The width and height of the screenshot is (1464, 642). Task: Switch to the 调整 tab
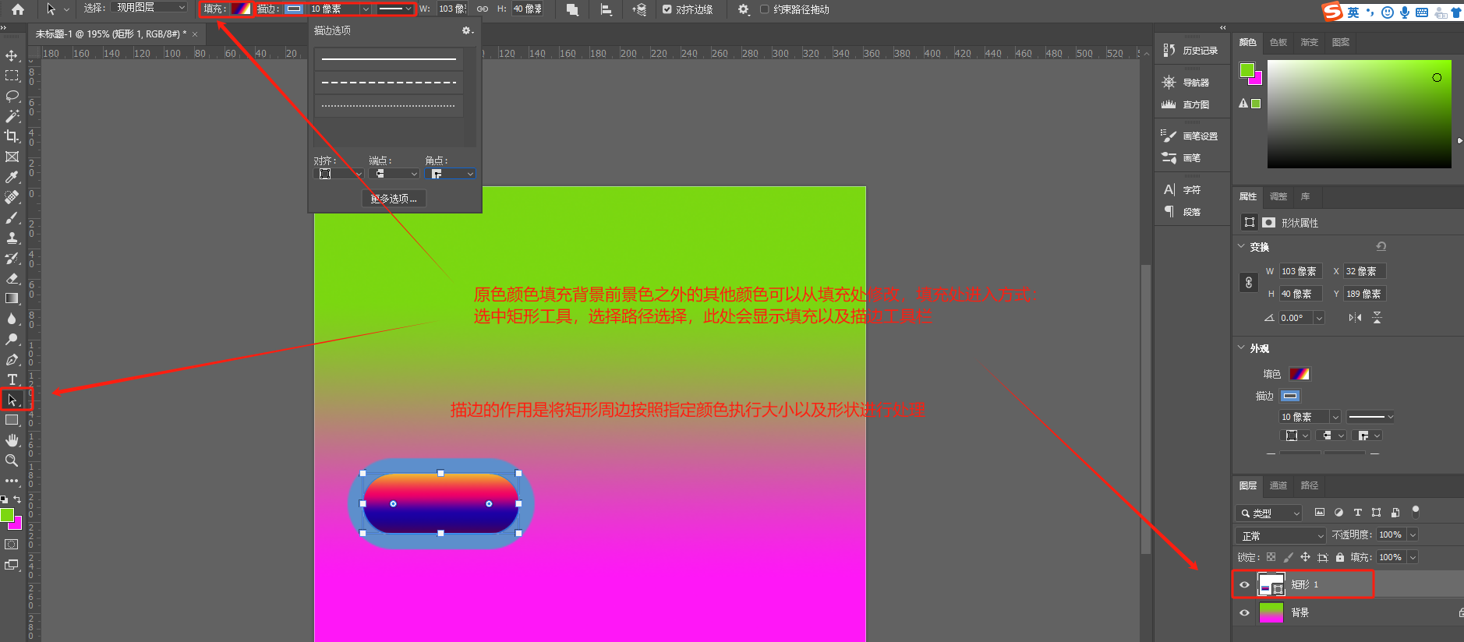(x=1278, y=196)
